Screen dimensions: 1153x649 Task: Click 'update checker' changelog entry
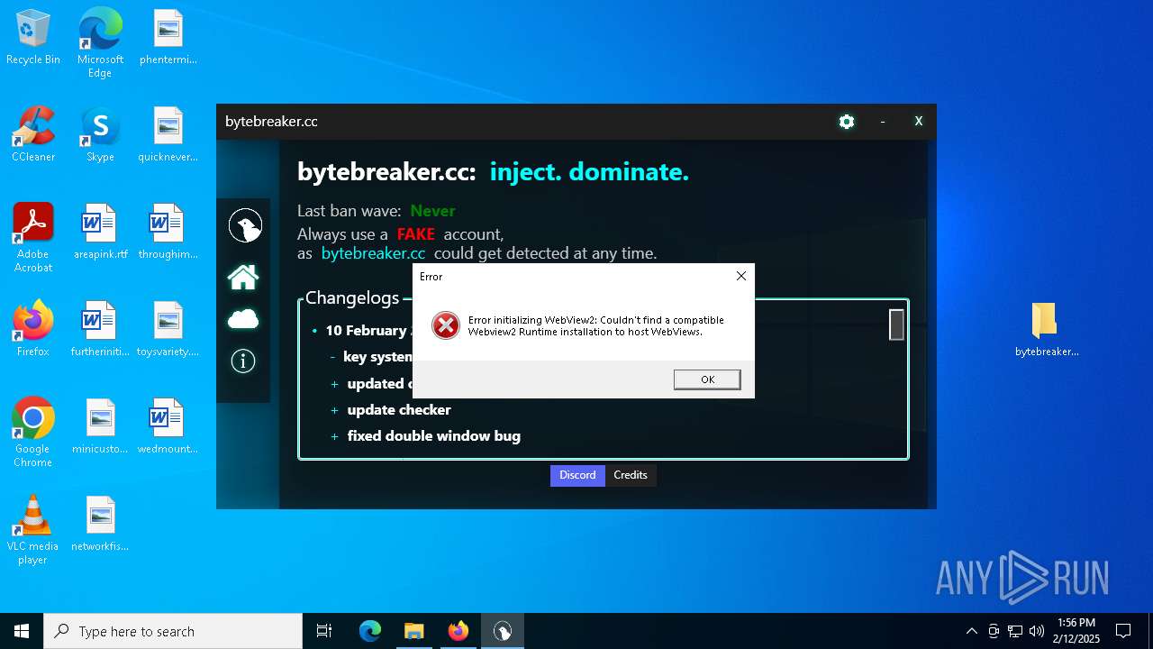[399, 409]
